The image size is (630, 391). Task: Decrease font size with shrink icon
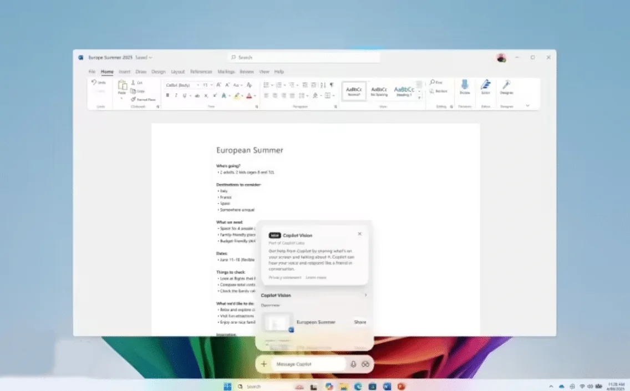coord(227,85)
